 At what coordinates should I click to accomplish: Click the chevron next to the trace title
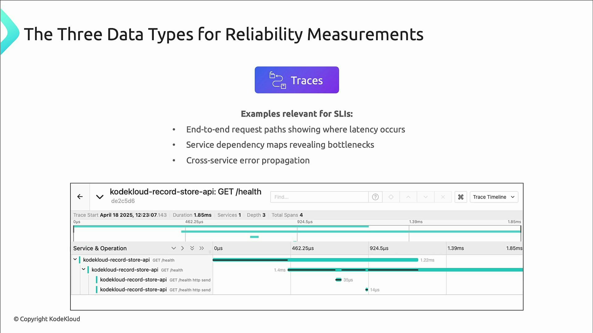99,196
